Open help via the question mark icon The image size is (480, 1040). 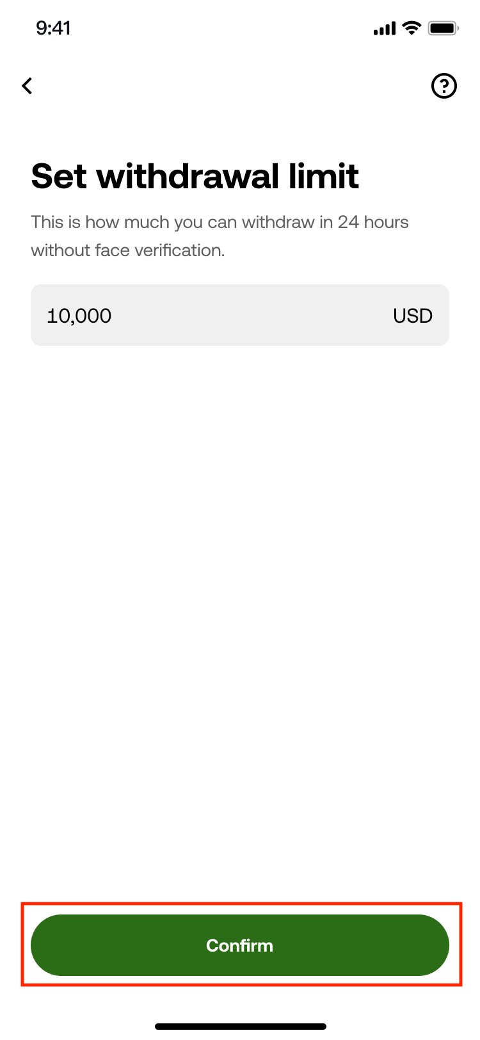(x=444, y=86)
